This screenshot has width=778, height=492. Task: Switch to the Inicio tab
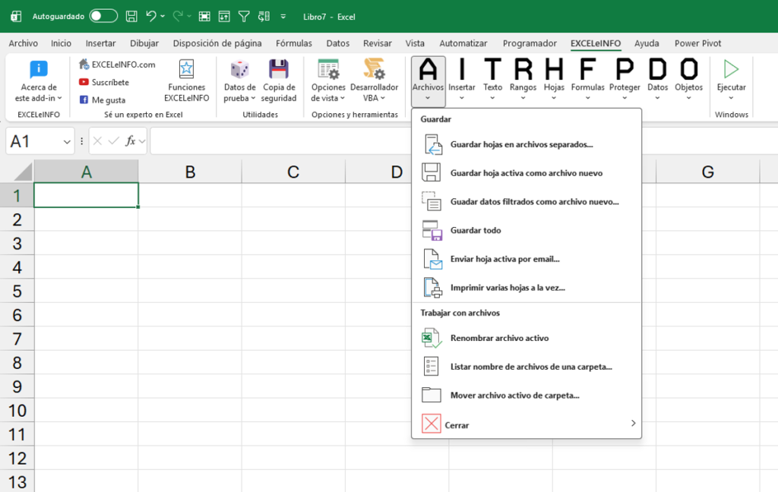click(61, 43)
